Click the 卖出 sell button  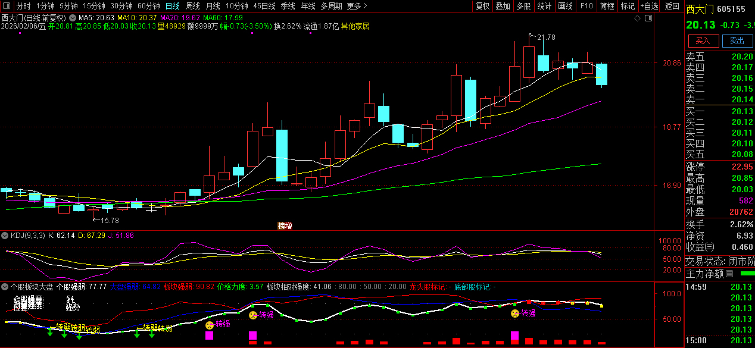(x=737, y=40)
